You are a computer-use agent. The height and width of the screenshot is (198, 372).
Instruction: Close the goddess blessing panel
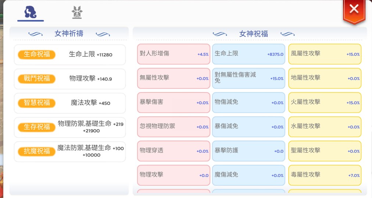(354, 10)
